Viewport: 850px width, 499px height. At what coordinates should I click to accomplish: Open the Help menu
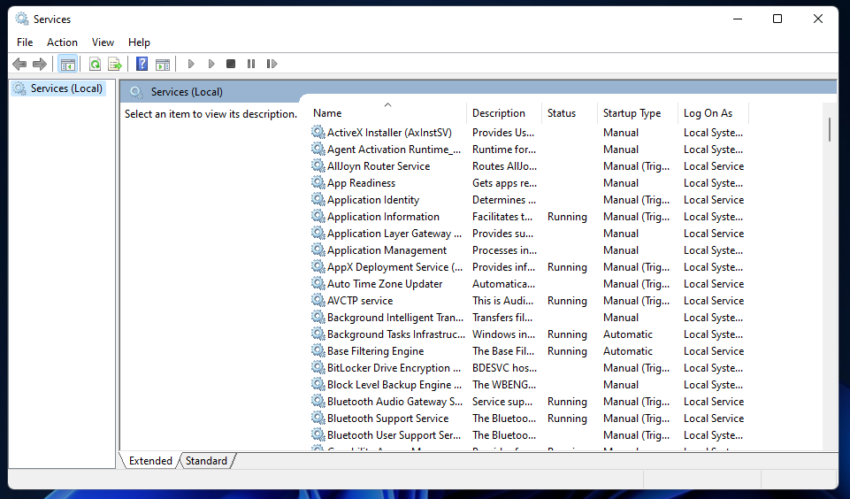[x=140, y=42]
